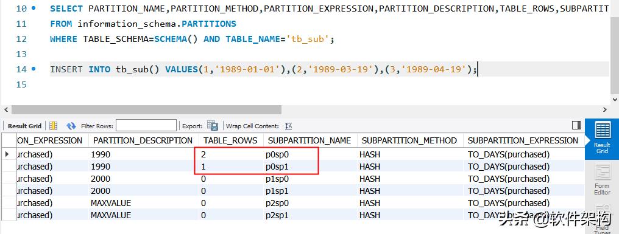The image size is (619, 234).
Task: Click the editor vertical scroll down arrow
Action: pyautogui.click(x=615, y=99)
